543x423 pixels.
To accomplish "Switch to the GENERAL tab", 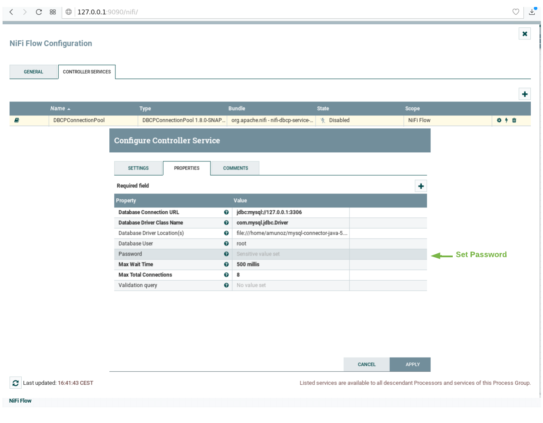I will tap(33, 72).
